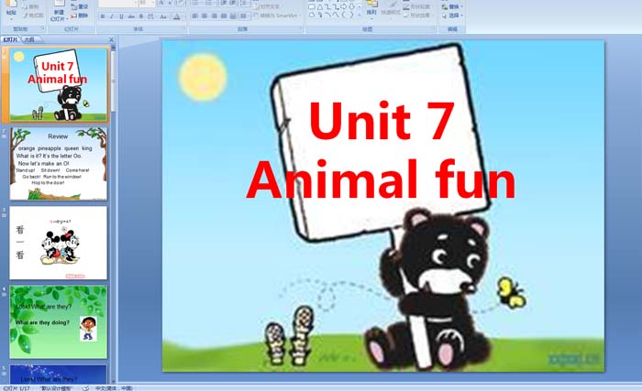Select the elbow connector shape
Screen dimensions: 642x391
328,7
